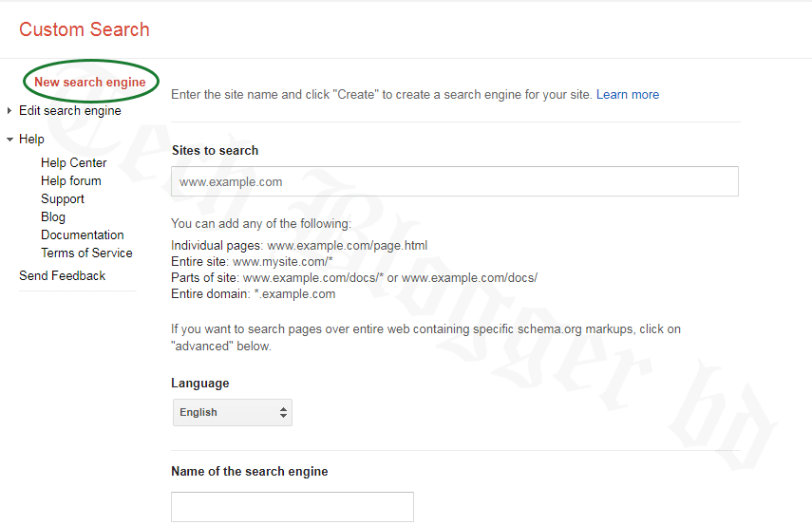Collapse the Help section arrow
The height and width of the screenshot is (525, 812).
9,140
